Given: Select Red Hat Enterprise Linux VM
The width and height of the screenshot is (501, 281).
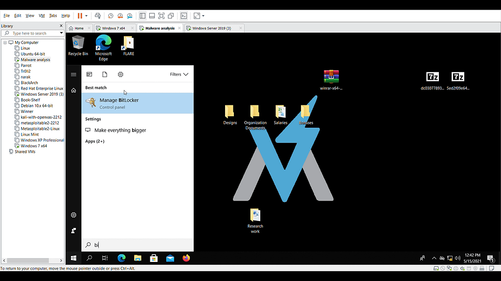Looking at the screenshot, I should [42, 88].
